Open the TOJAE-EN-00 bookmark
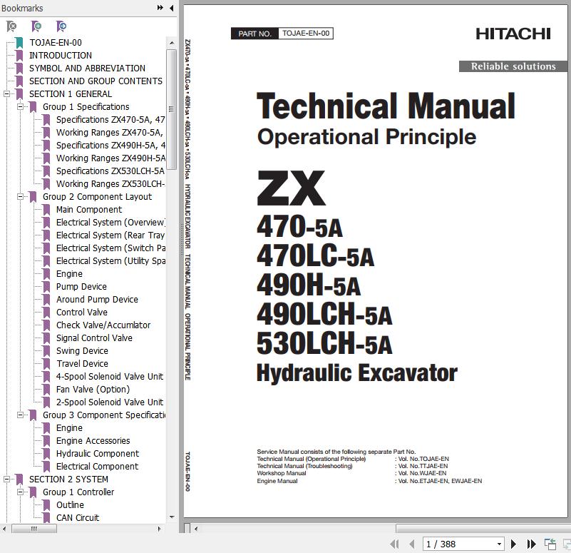 (56, 42)
